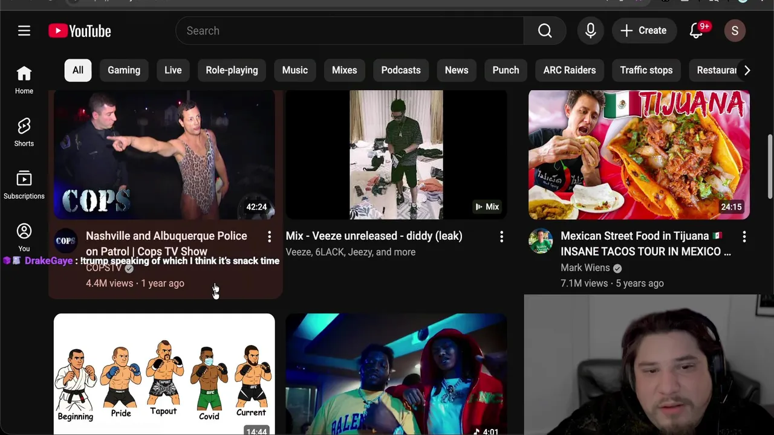Click into the Search field
This screenshot has width=774, height=435.
(x=350, y=31)
